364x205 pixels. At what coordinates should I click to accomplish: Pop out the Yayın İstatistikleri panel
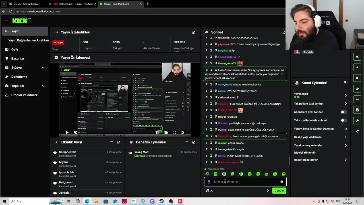(x=194, y=32)
